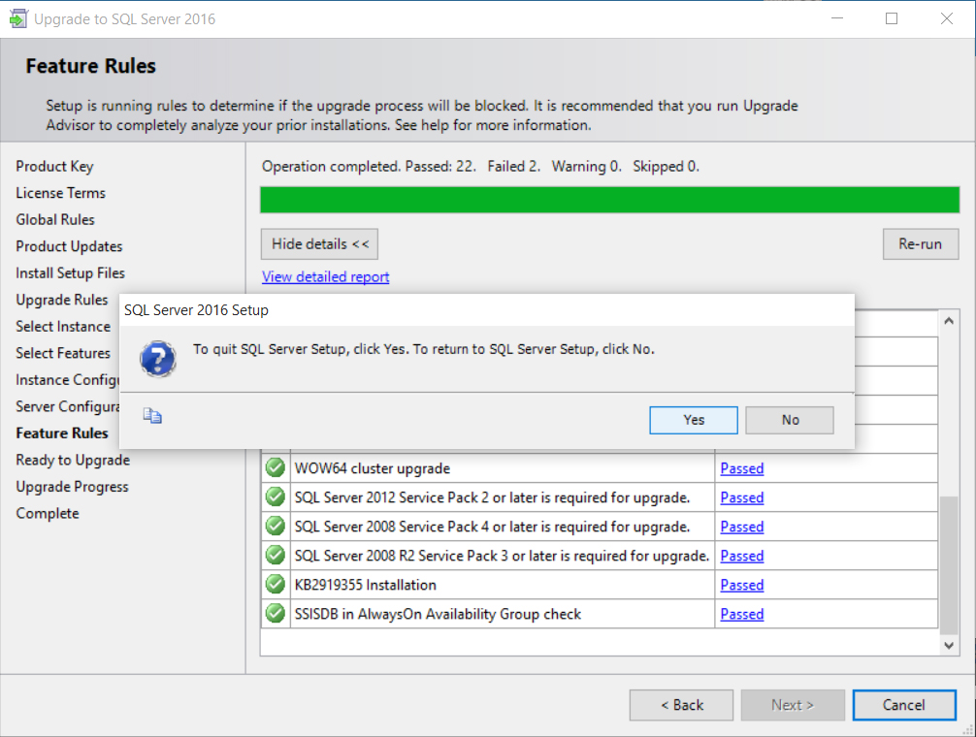Open the View detailed report link
976x737 pixels.
[x=325, y=277]
